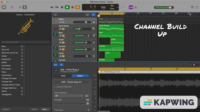
Task: Toggle solo on the Drumkit track
Action: click(x=63, y=49)
